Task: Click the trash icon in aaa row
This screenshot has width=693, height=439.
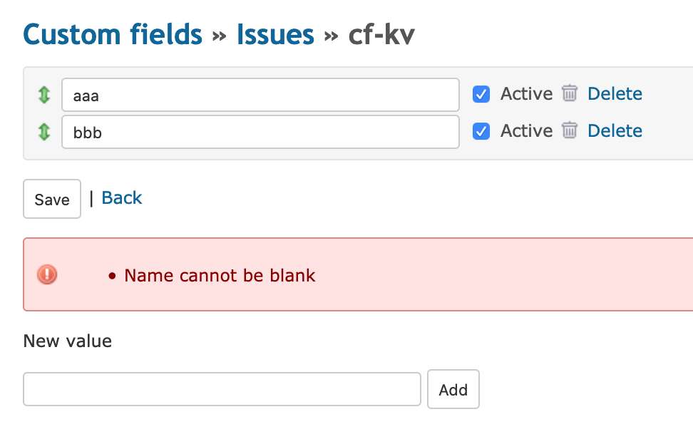Action: point(569,93)
